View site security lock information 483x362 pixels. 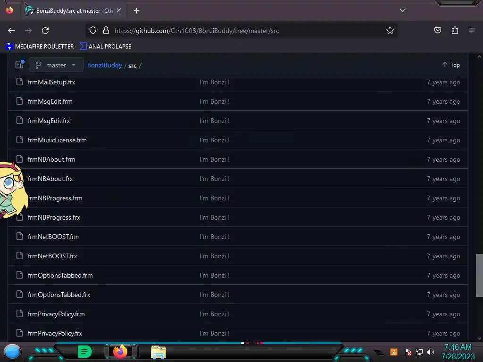(106, 31)
